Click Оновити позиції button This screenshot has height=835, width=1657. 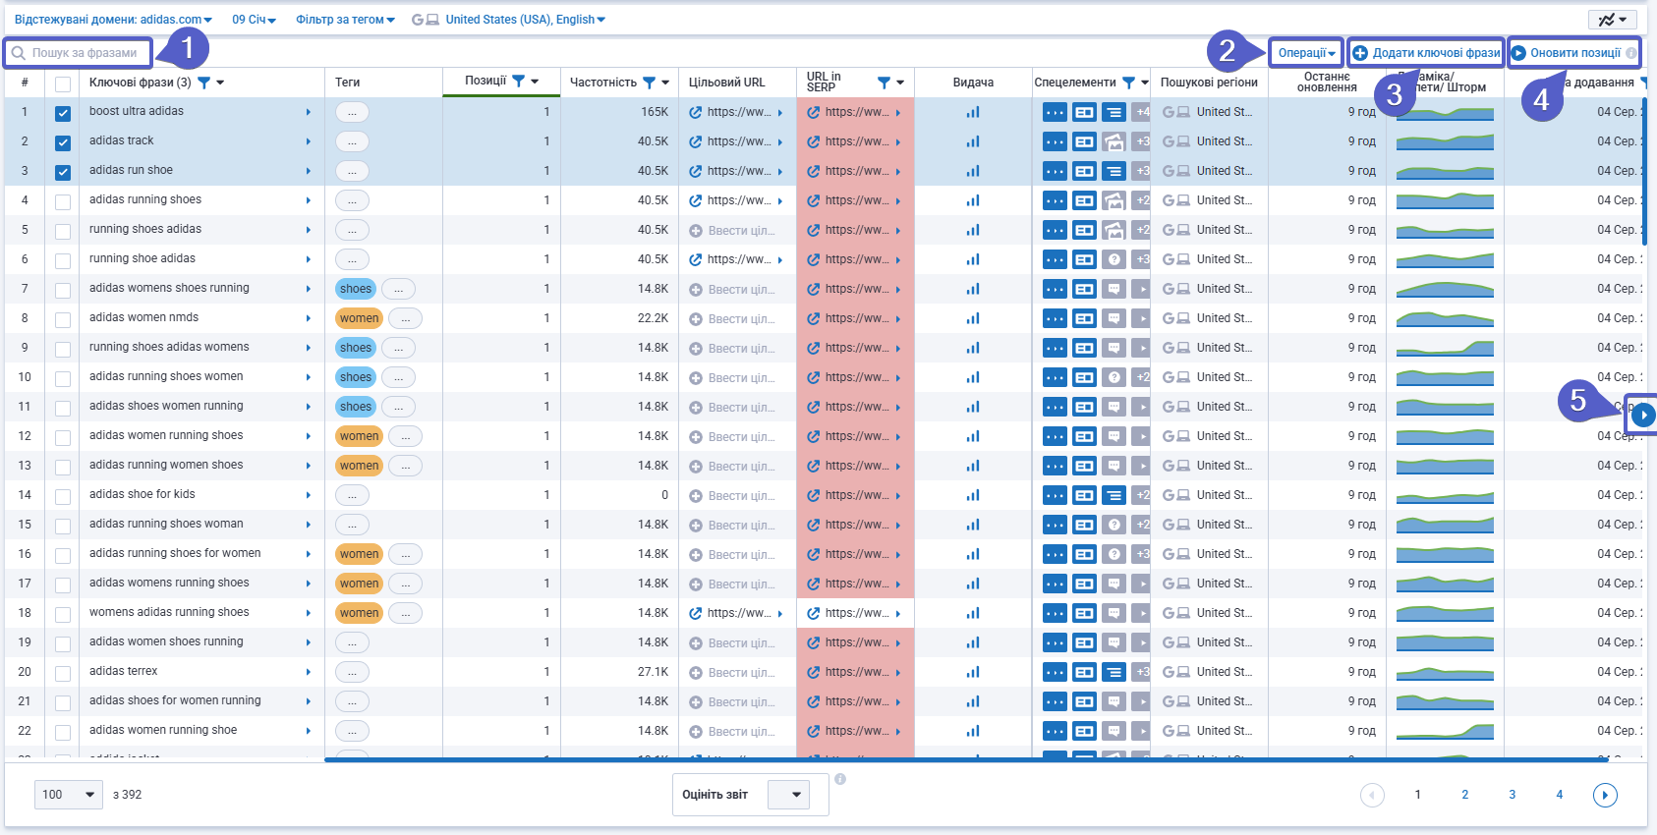1573,53
